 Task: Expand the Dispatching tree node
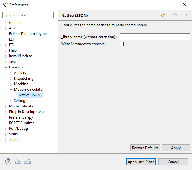tap(11, 78)
